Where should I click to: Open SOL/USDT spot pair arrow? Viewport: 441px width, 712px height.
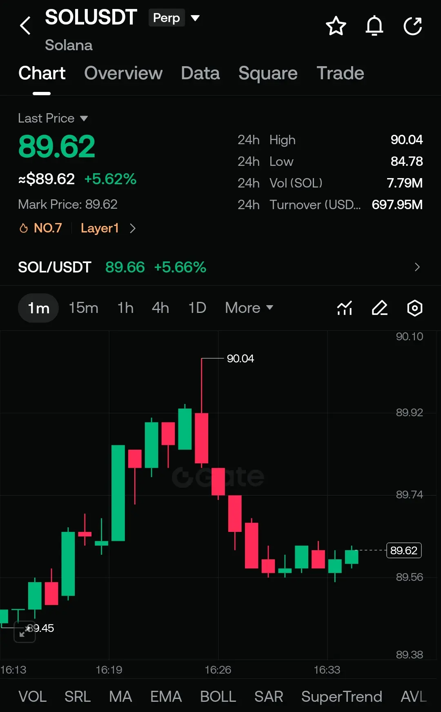(x=417, y=267)
